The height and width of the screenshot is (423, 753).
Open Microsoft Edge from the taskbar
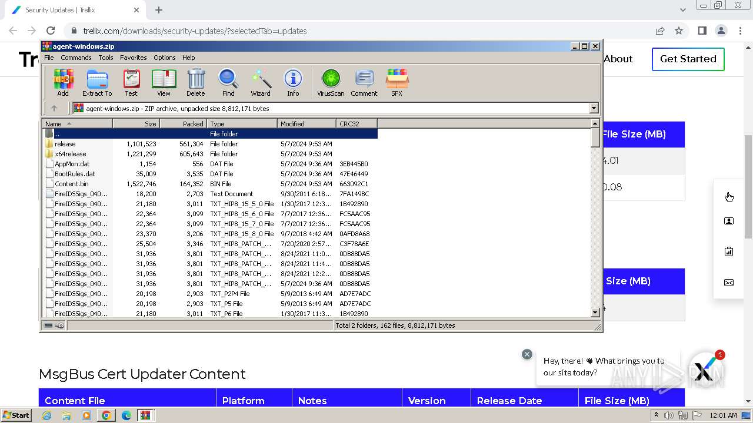point(126,415)
